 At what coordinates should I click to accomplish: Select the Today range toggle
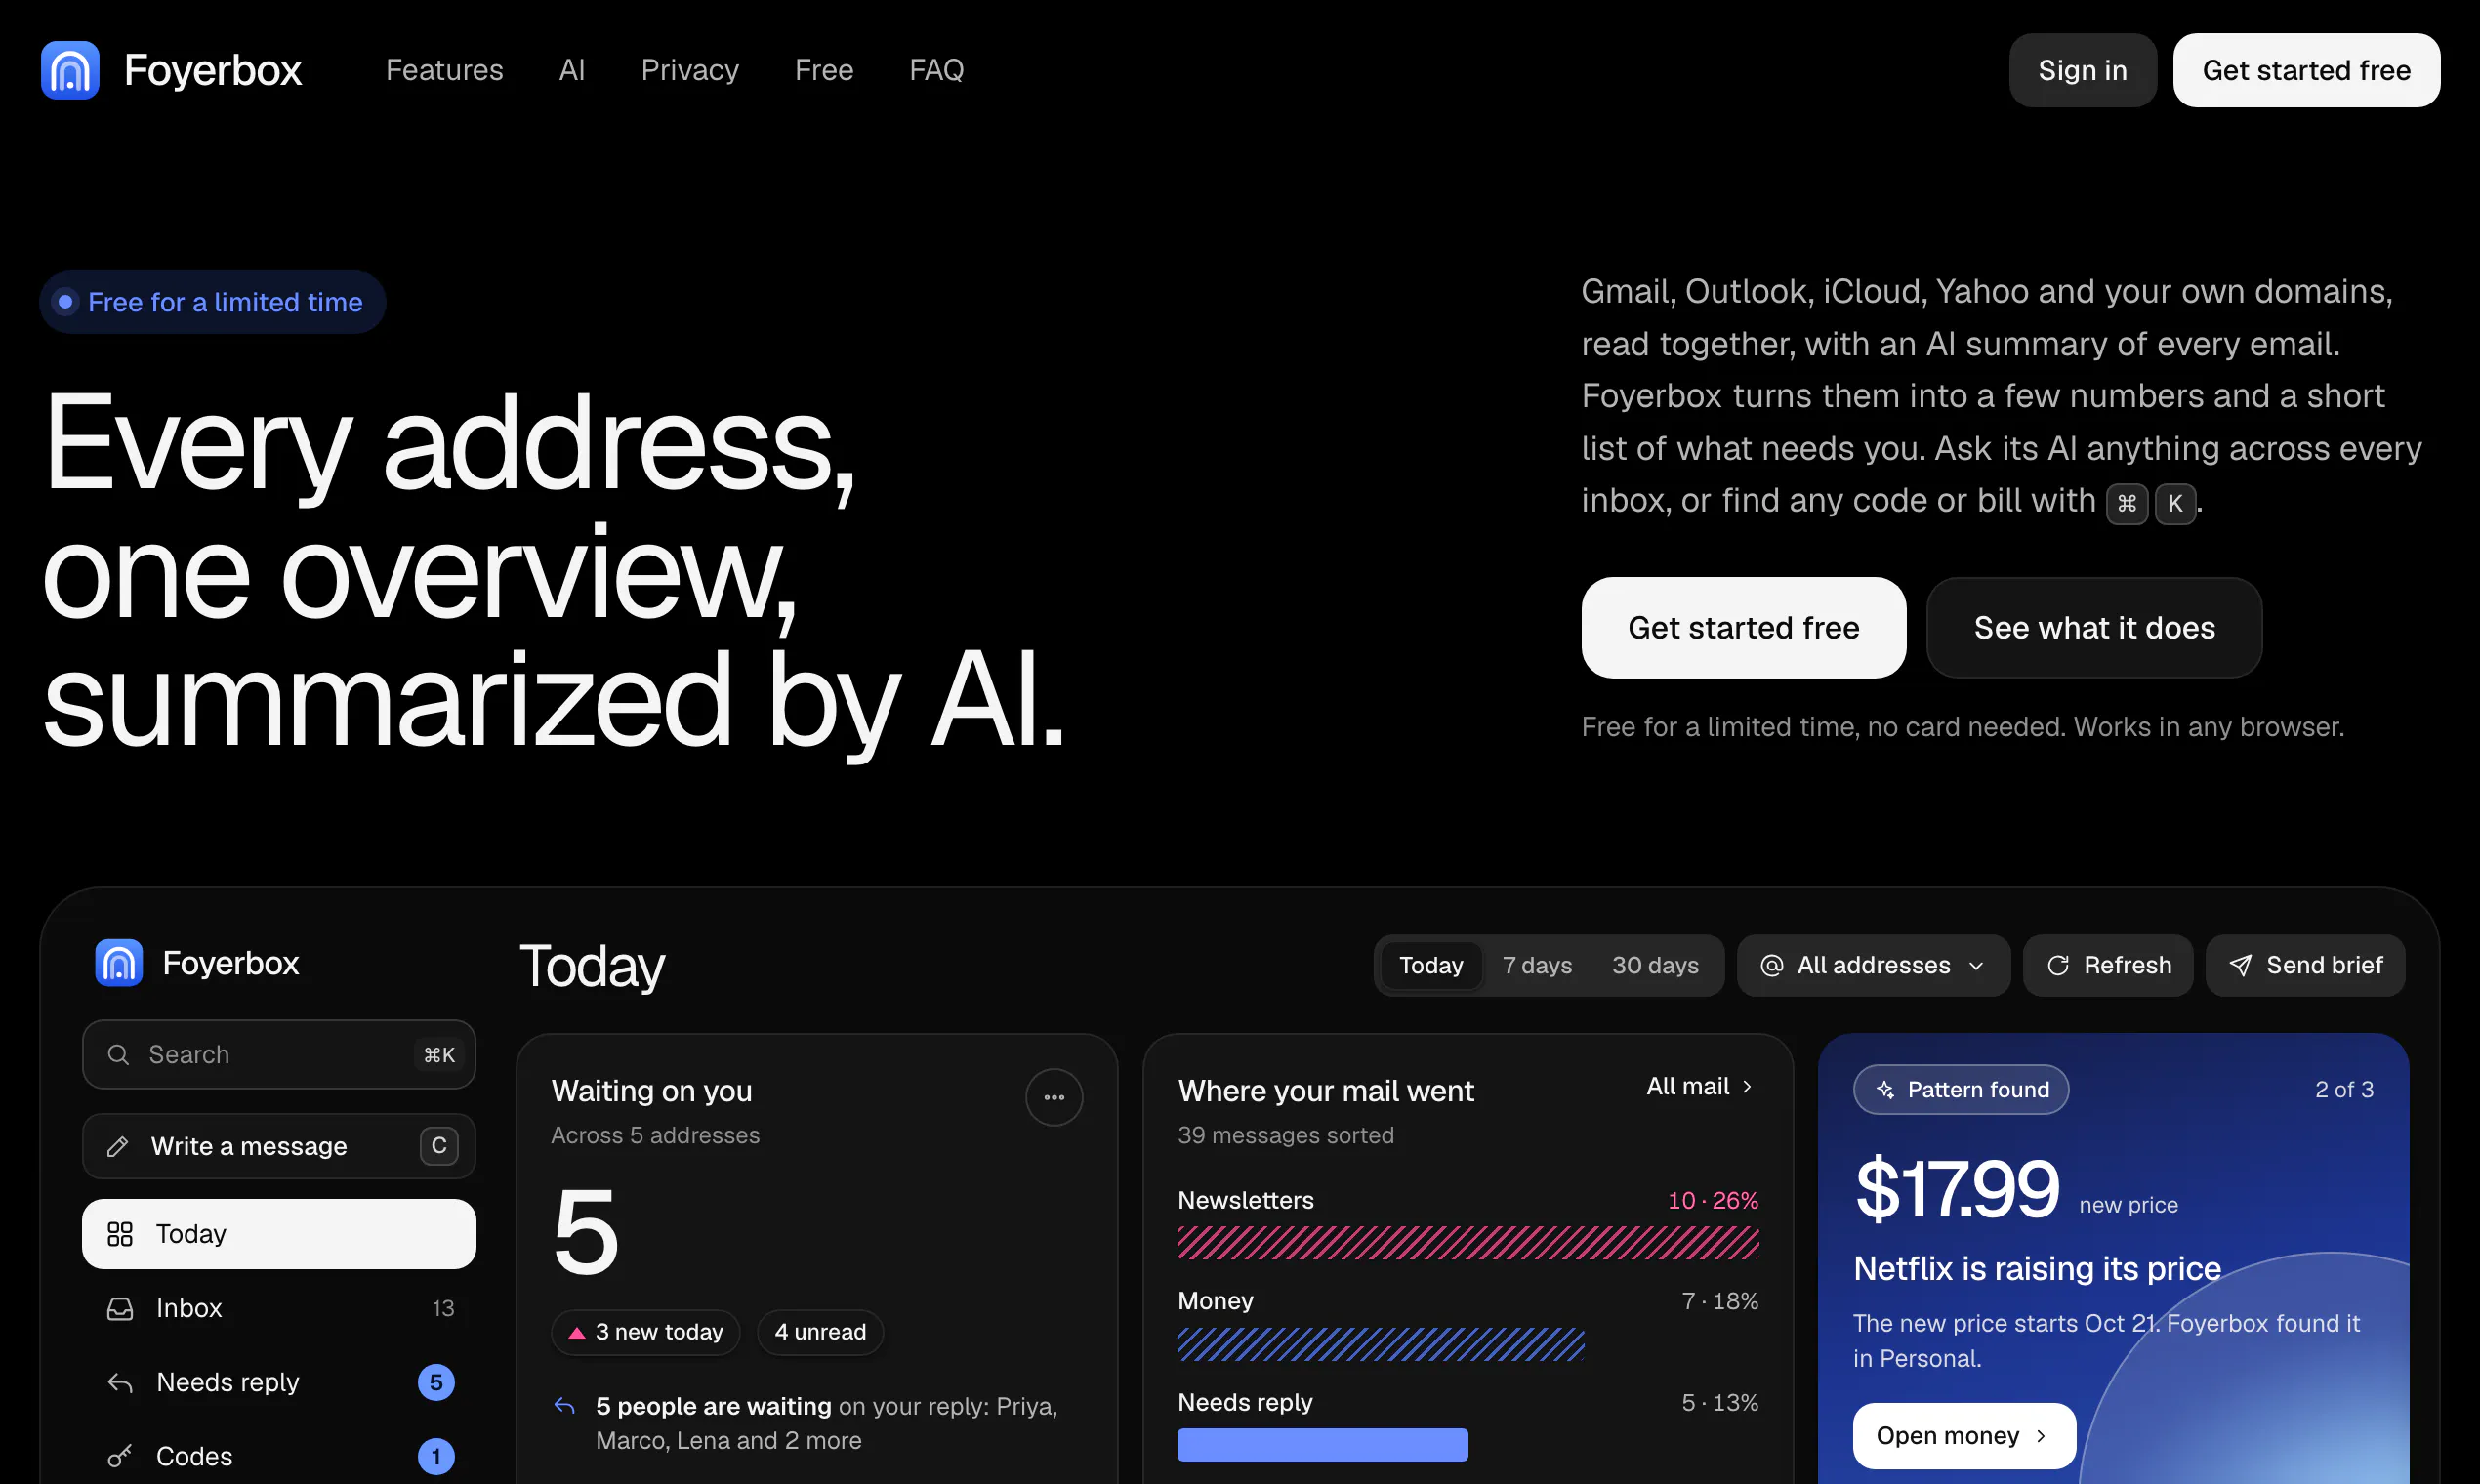(1431, 965)
